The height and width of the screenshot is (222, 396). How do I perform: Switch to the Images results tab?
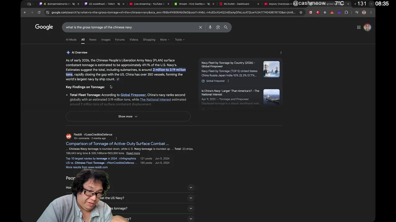(x=106, y=39)
